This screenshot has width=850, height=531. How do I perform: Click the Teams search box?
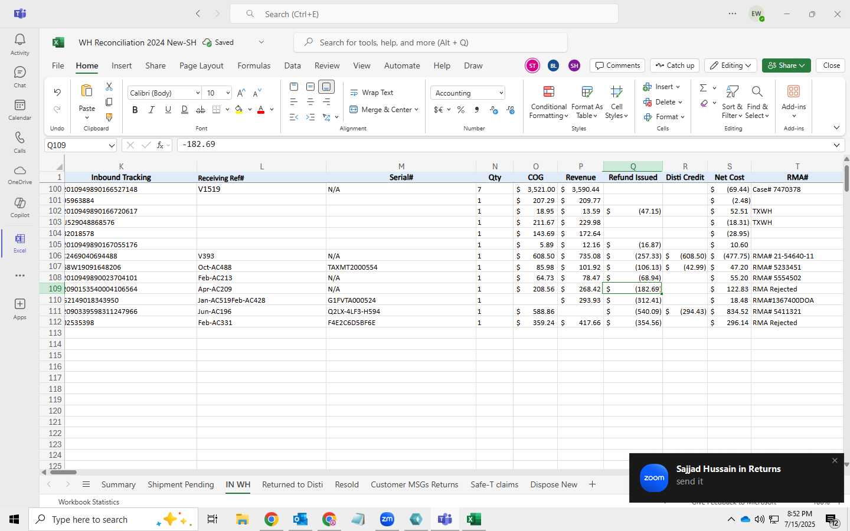(x=424, y=14)
